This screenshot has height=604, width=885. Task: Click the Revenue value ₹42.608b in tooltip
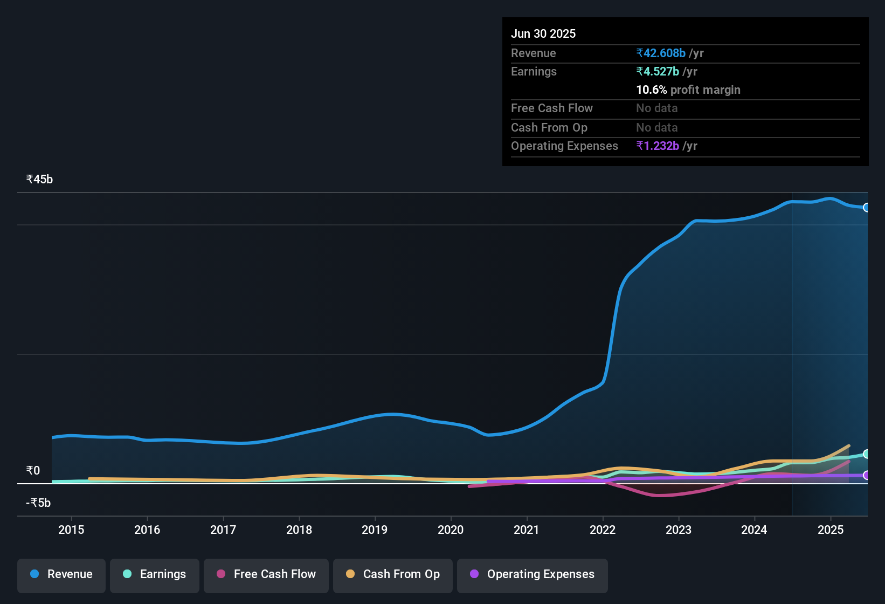point(661,53)
